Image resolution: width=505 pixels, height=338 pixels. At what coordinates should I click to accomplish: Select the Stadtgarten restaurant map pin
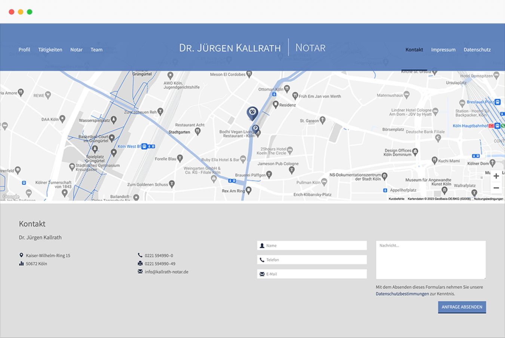click(198, 131)
